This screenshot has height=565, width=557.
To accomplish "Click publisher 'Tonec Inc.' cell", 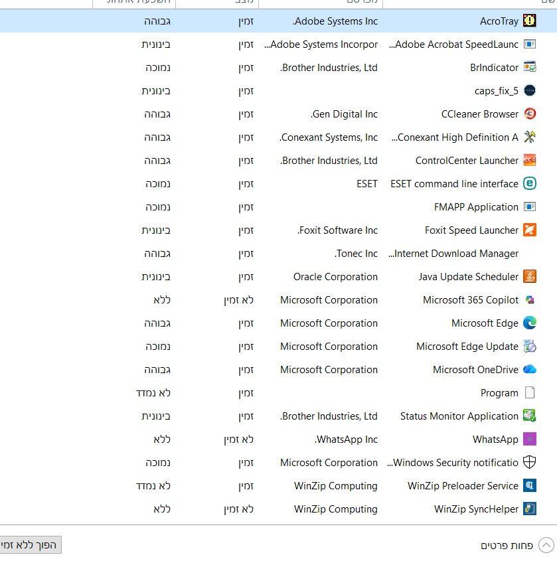I will 356,254.
